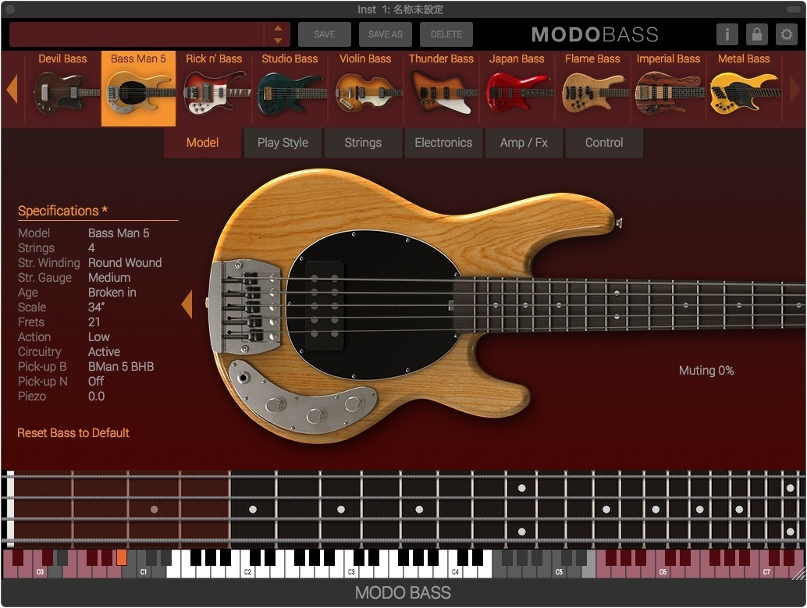Click the bass bridge on guitar image
The width and height of the screenshot is (807, 608).
(x=246, y=307)
